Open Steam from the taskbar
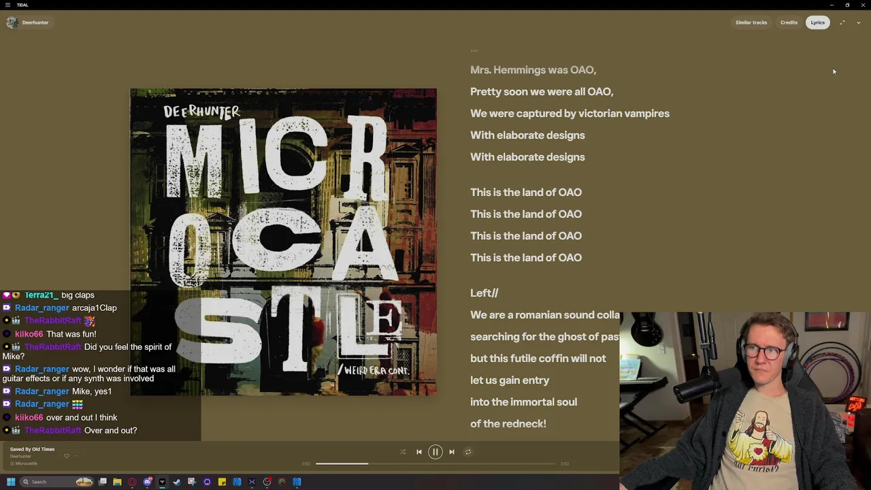Image resolution: width=871 pixels, height=490 pixels. click(x=177, y=482)
